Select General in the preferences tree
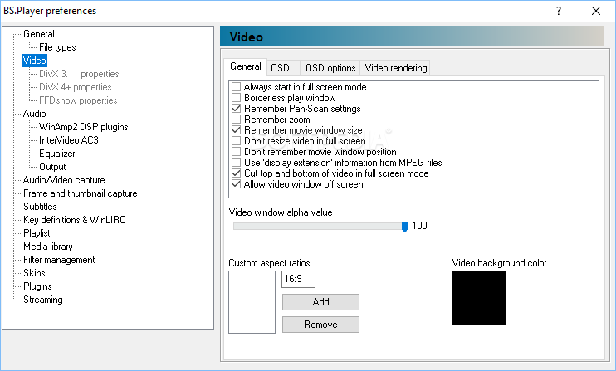Viewport: 616px width, 371px height. (38, 34)
